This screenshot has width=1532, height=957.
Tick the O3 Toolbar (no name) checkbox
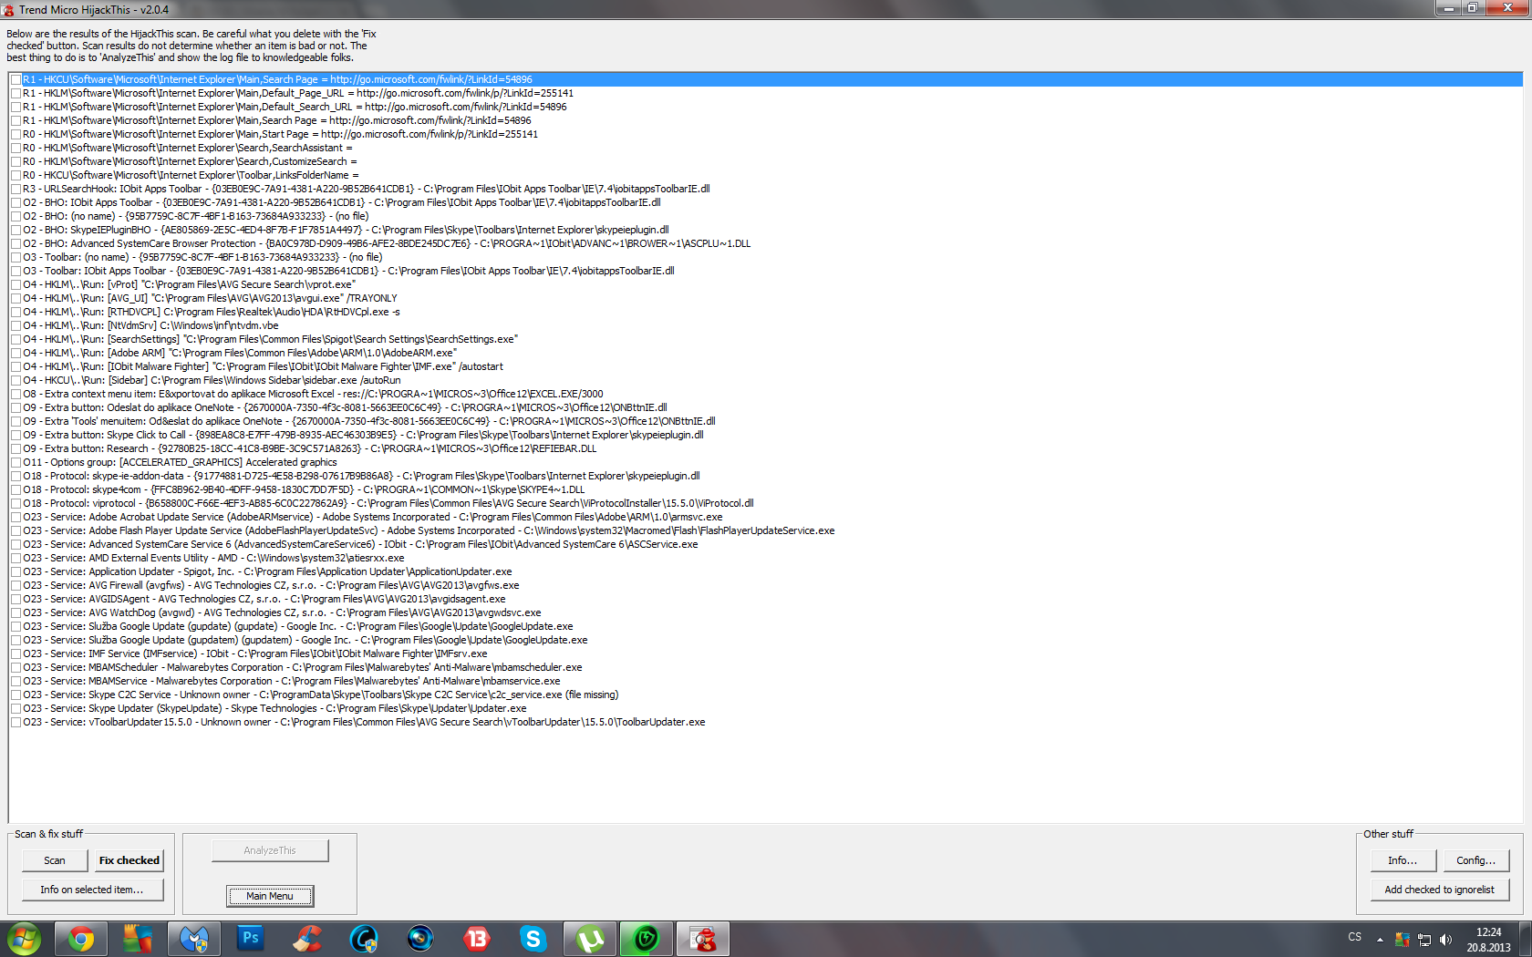tap(16, 258)
